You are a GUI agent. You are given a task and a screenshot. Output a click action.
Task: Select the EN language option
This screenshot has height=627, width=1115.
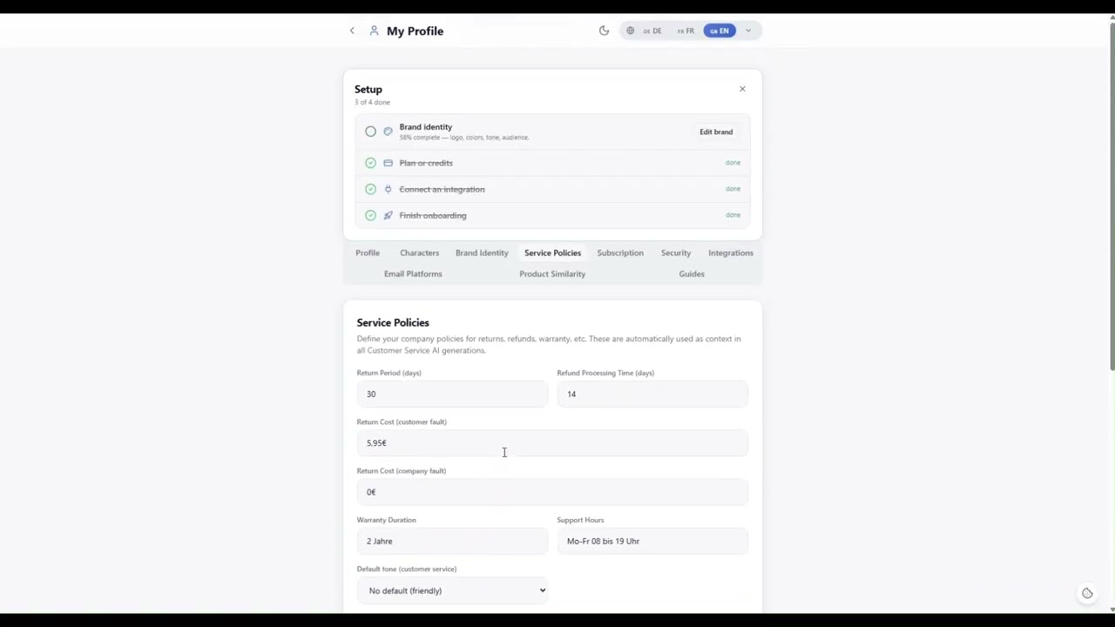point(720,30)
